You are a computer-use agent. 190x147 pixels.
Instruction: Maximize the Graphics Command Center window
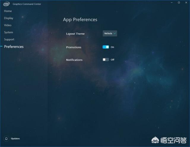coord(179,3)
